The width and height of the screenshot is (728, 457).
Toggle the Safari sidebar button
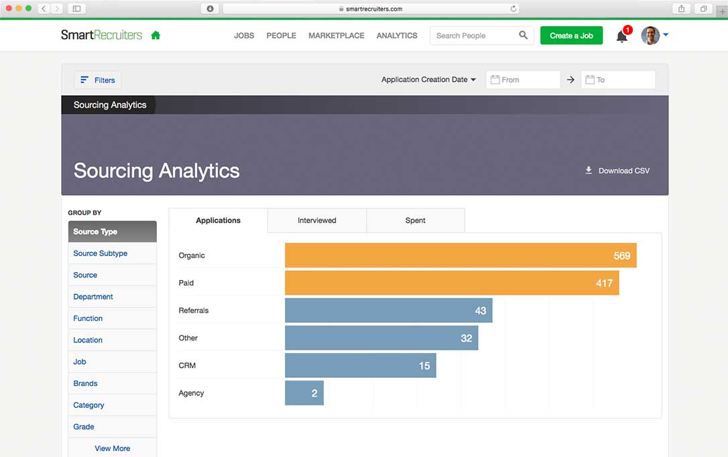click(76, 9)
